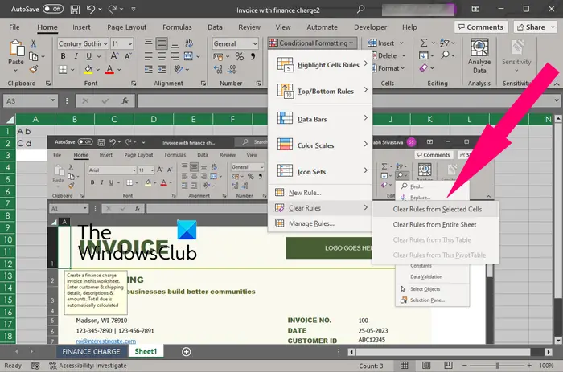Select column header B
This screenshot has height=372, width=563.
[75, 120]
